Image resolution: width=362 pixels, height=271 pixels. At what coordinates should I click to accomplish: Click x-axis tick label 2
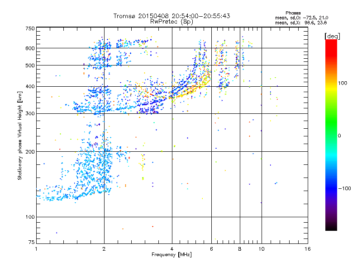[104, 249]
